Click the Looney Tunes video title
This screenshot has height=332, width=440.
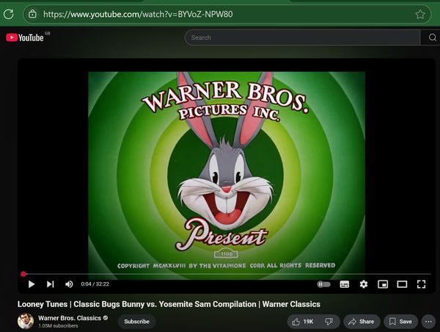coord(169,304)
